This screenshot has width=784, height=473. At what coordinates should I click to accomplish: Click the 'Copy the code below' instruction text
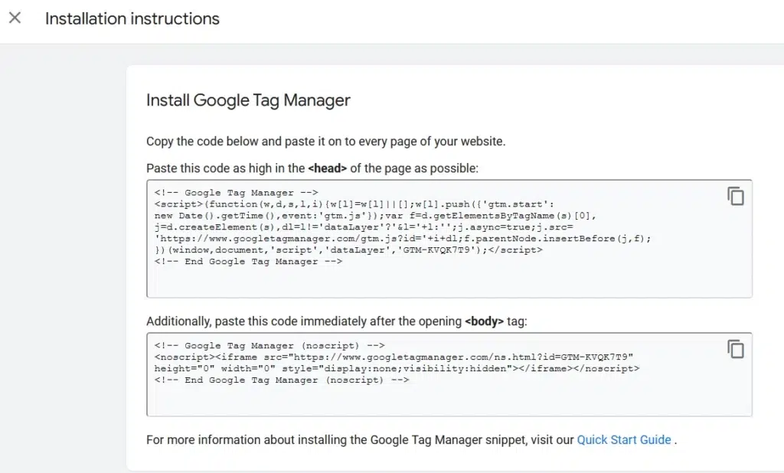point(325,142)
